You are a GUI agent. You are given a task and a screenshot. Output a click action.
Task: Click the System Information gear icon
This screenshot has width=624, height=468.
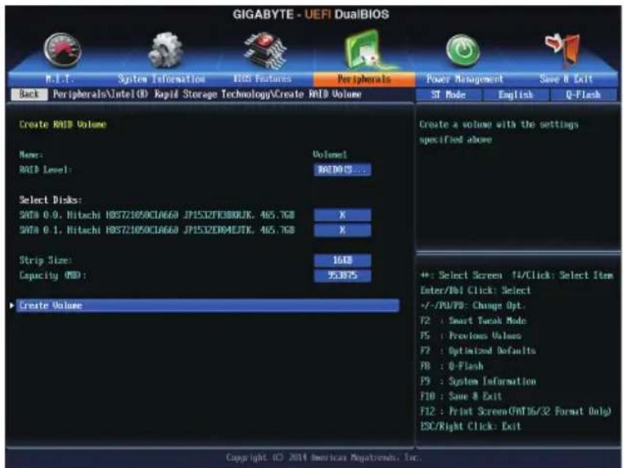(x=165, y=50)
